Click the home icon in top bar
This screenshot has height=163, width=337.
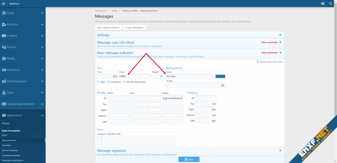pos(3,4)
